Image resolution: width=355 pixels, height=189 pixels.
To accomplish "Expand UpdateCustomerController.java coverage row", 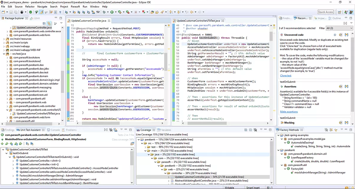I will (x=168, y=177).
